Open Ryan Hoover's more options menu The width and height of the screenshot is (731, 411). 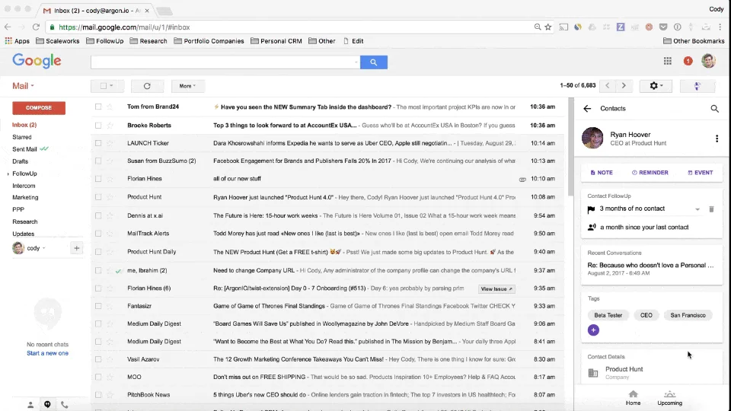click(x=717, y=139)
